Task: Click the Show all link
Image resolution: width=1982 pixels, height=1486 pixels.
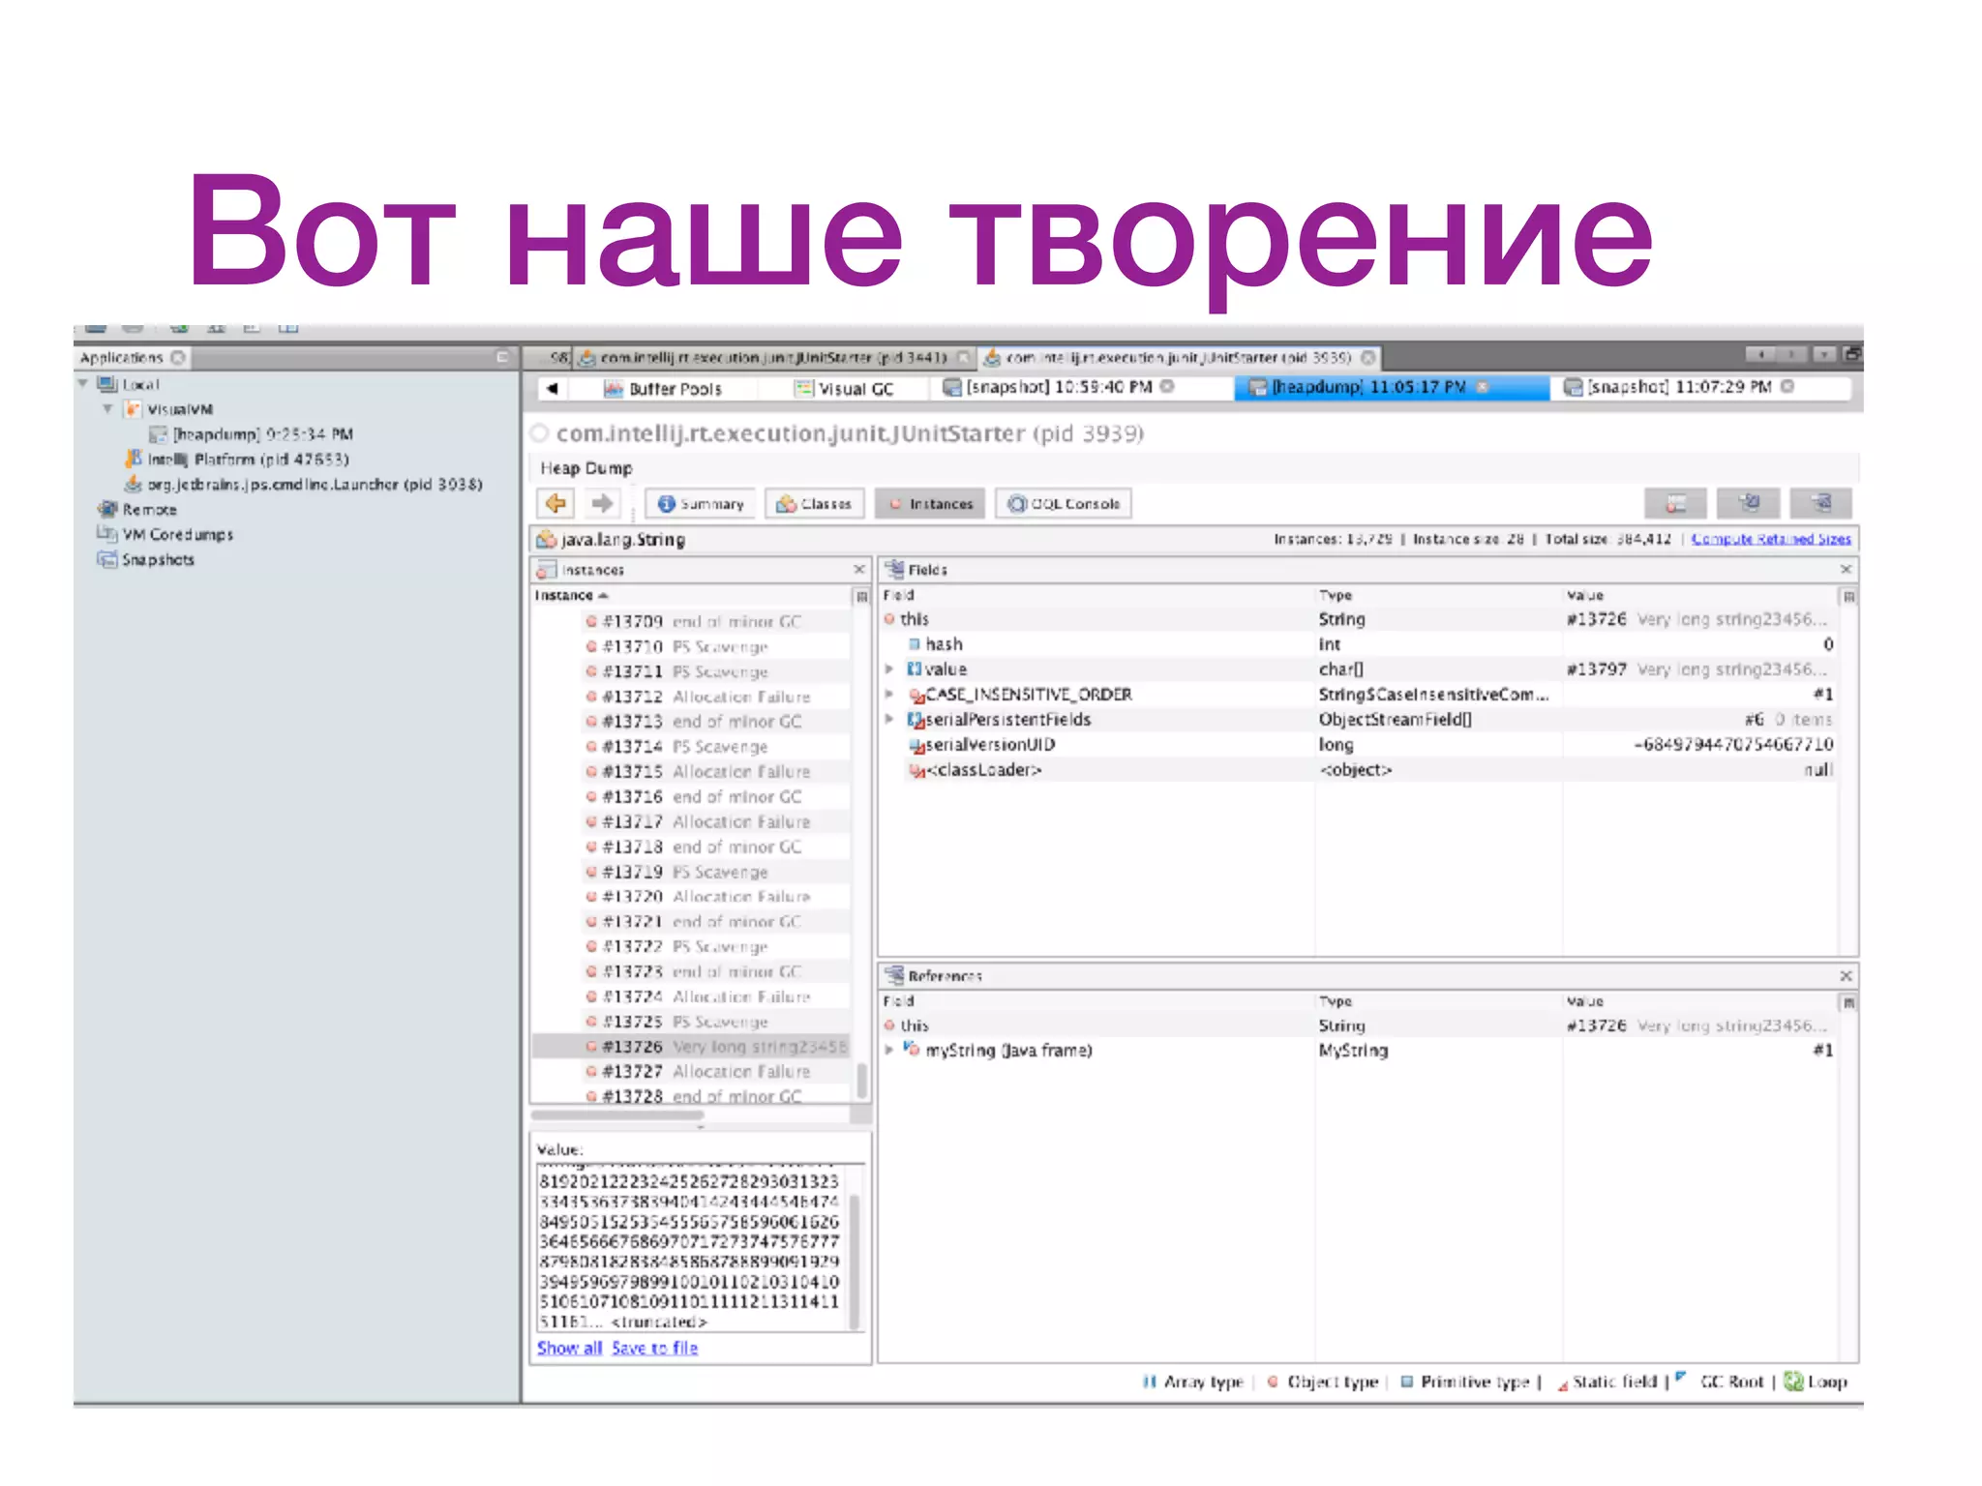Action: coord(569,1348)
